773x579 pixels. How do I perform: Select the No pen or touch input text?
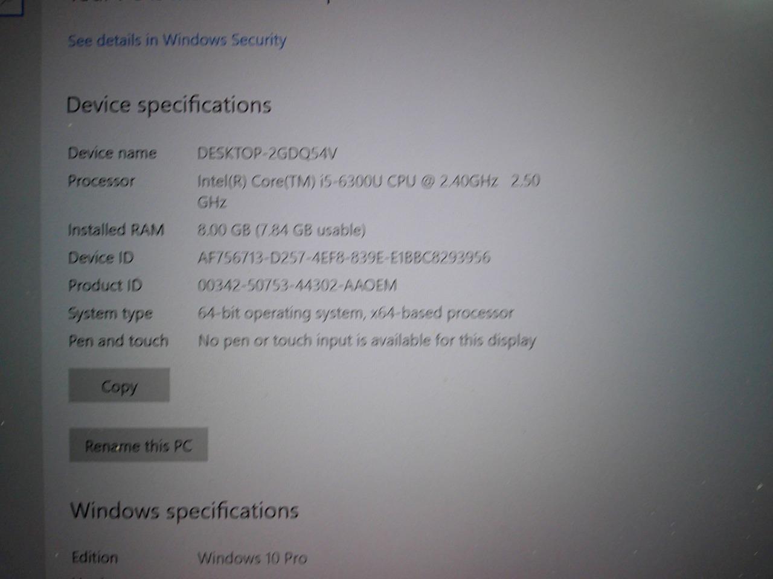click(x=367, y=341)
